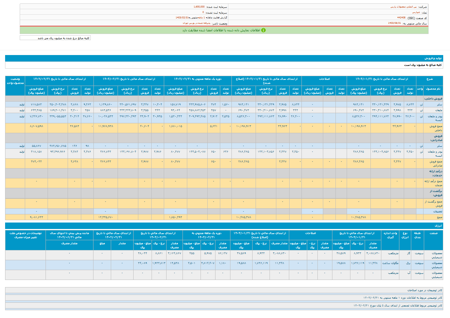The height and width of the screenshot is (318, 450).
Task: Click the توضیحات در خصوص علت تغییر header
Action: tap(25, 235)
